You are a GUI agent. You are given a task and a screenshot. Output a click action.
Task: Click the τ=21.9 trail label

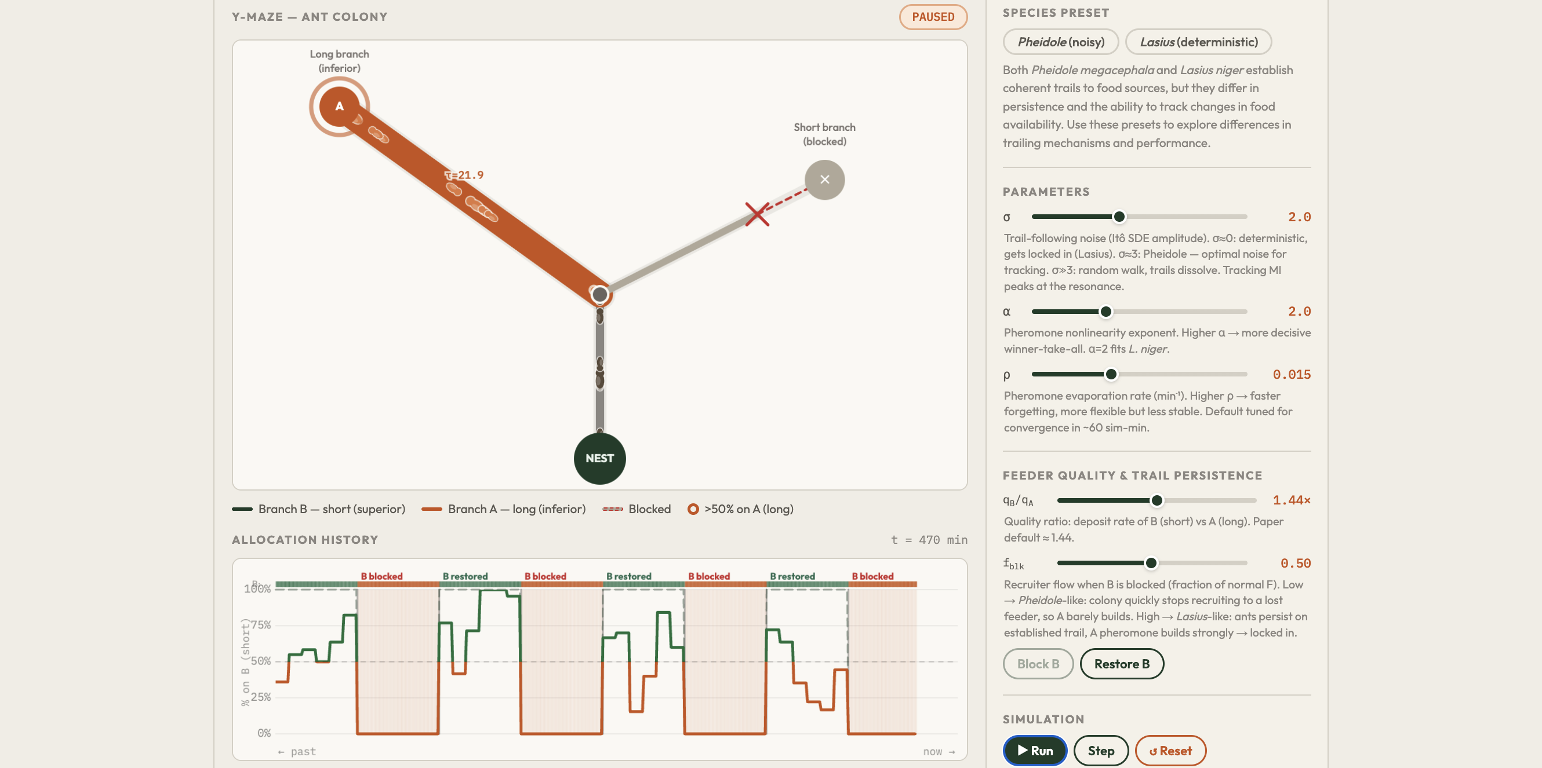[x=464, y=175]
